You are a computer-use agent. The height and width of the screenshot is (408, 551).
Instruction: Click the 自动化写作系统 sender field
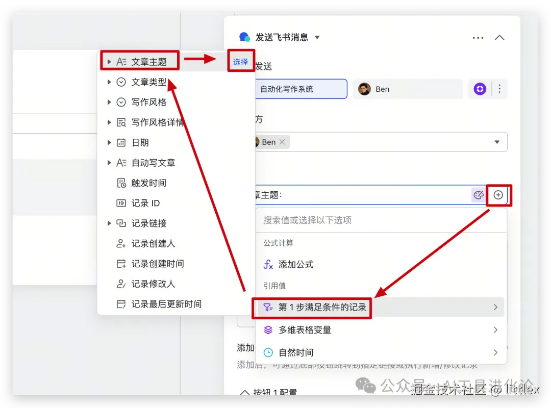302,88
